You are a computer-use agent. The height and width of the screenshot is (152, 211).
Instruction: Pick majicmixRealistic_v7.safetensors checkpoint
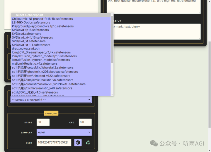(35, 63)
